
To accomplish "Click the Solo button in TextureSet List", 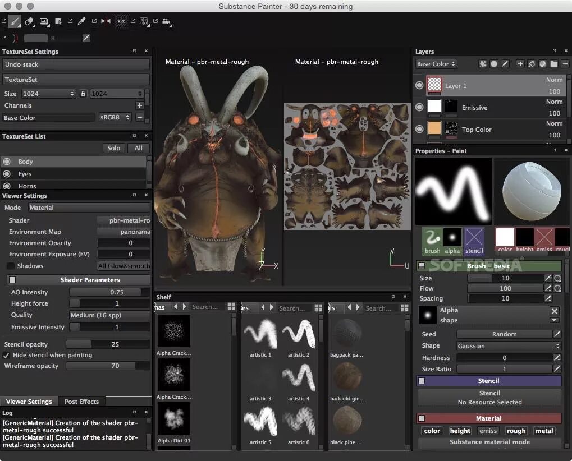I will coord(113,148).
